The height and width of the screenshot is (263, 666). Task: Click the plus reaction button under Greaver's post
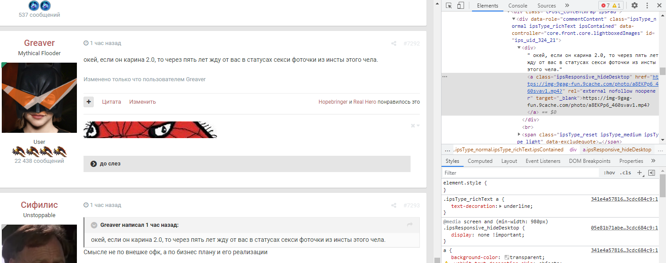click(89, 102)
